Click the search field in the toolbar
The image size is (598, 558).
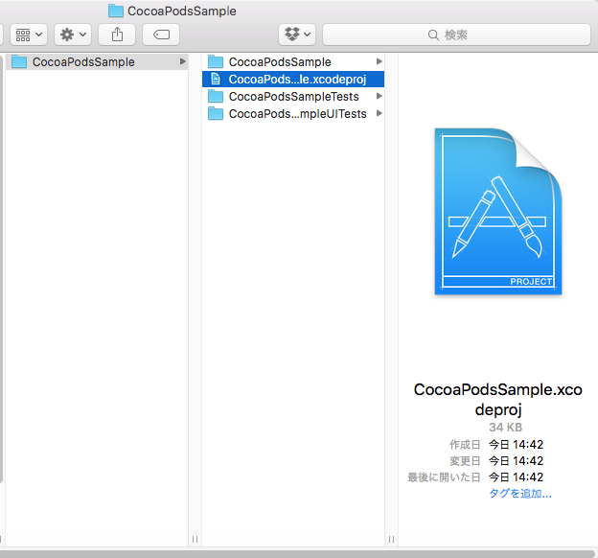[456, 35]
